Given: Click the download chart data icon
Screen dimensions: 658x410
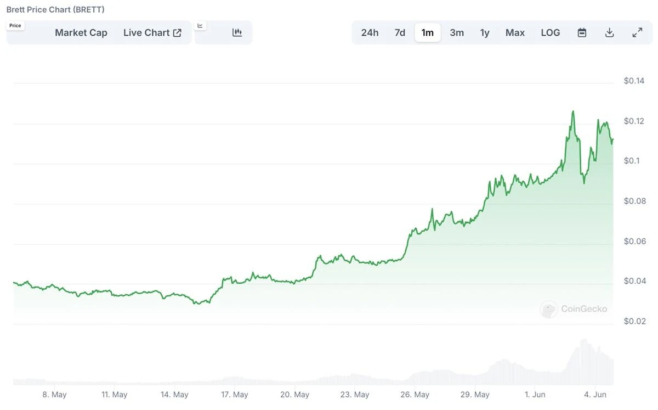Looking at the screenshot, I should 609,33.
